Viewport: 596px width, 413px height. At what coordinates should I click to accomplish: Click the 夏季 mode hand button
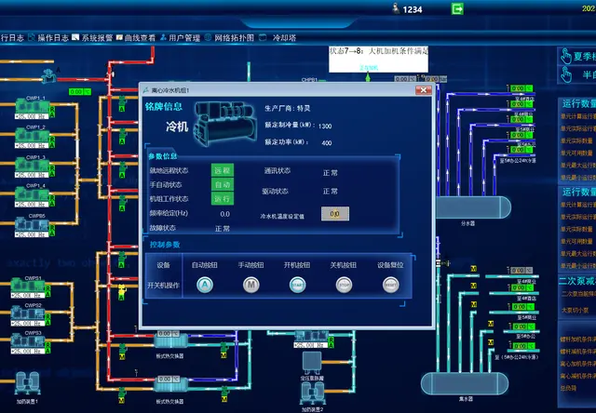point(576,57)
